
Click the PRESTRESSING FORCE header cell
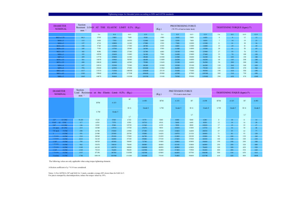click(183, 28)
